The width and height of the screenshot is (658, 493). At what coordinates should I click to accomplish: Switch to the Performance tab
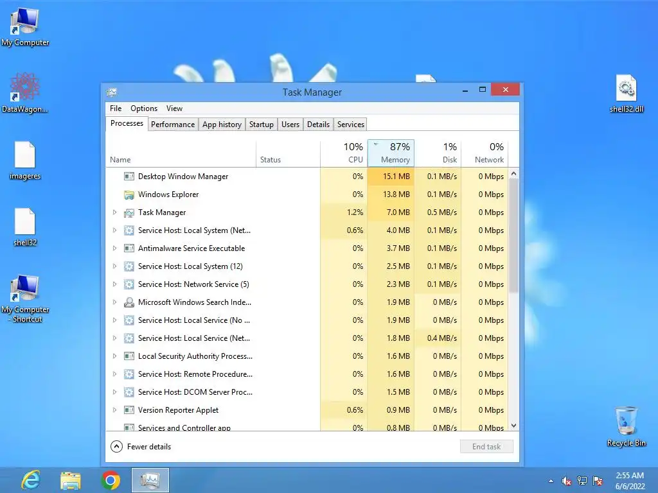[173, 125]
